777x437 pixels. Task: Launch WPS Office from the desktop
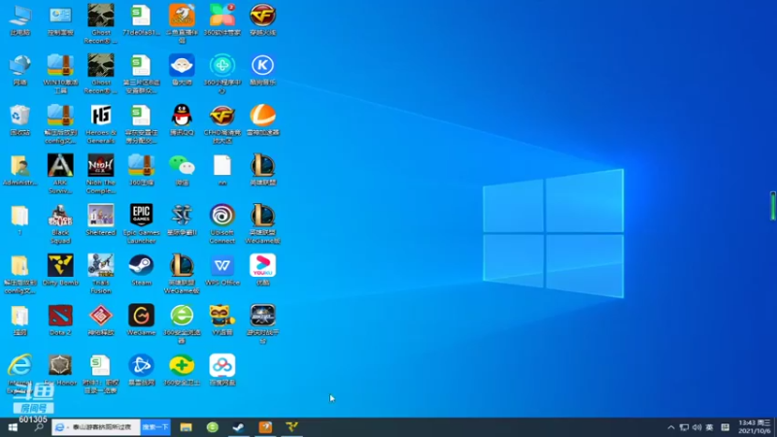pyautogui.click(x=222, y=271)
